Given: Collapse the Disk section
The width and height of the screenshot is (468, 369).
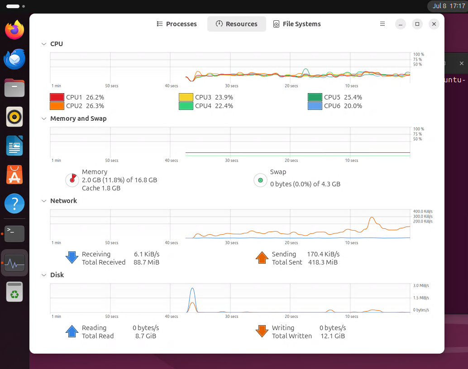Looking at the screenshot, I should click(x=44, y=275).
